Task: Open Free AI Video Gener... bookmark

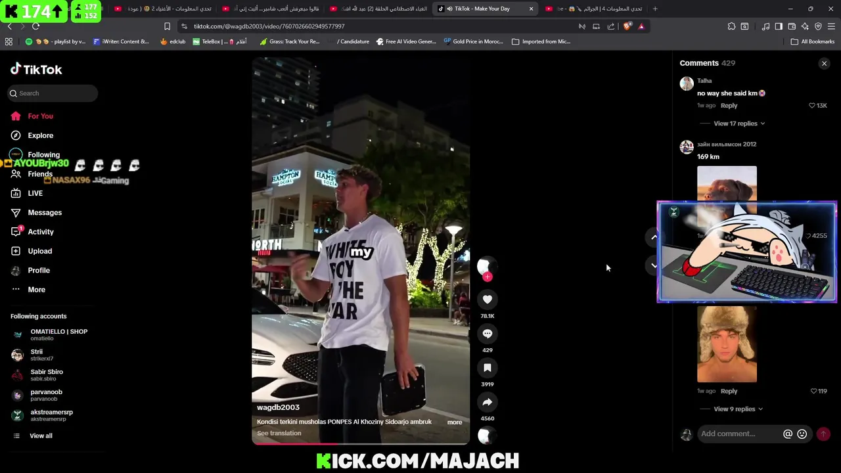Action: pos(406,41)
